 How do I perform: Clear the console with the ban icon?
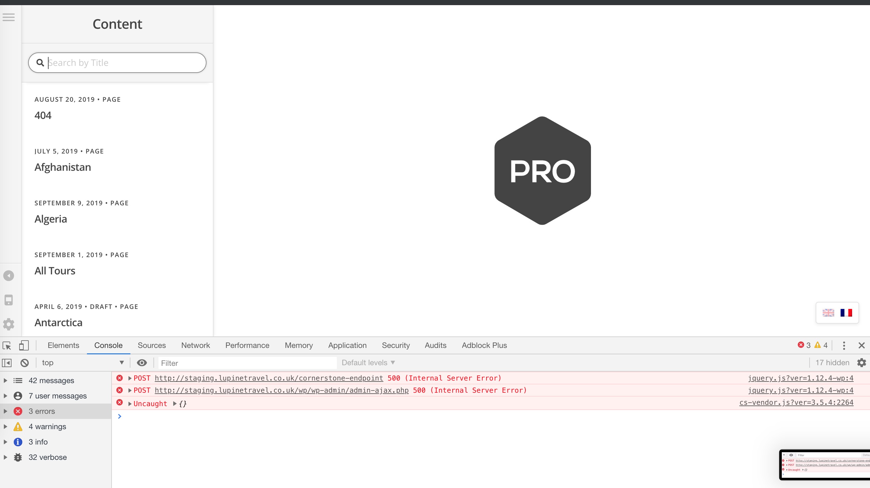pyautogui.click(x=24, y=363)
